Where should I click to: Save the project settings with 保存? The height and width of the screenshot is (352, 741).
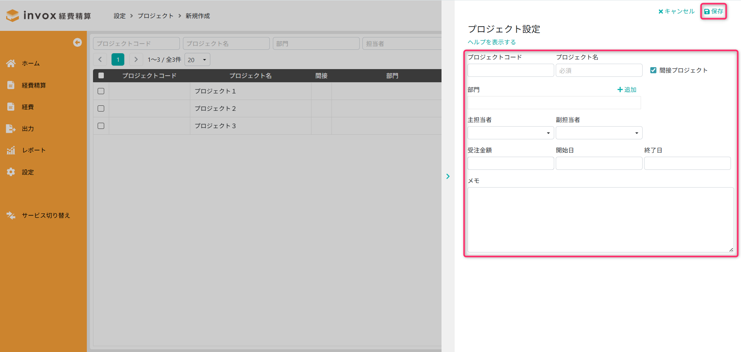point(714,12)
